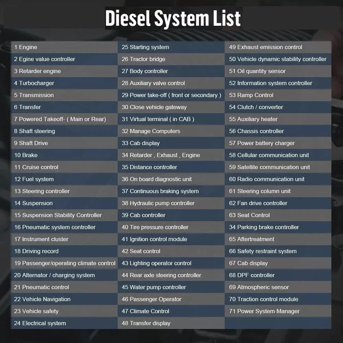
Task: Select '40 Tire pressure controller'
Action: (x=171, y=228)
